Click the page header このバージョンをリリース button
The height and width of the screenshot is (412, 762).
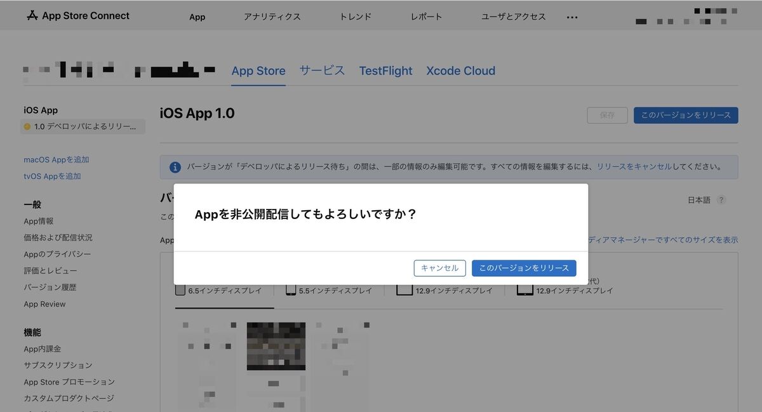[x=686, y=115]
